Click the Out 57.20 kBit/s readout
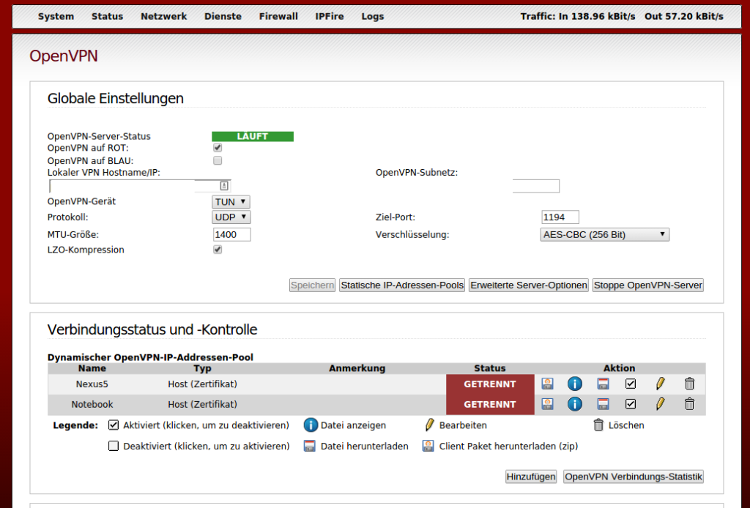This screenshot has width=750, height=508. (683, 16)
